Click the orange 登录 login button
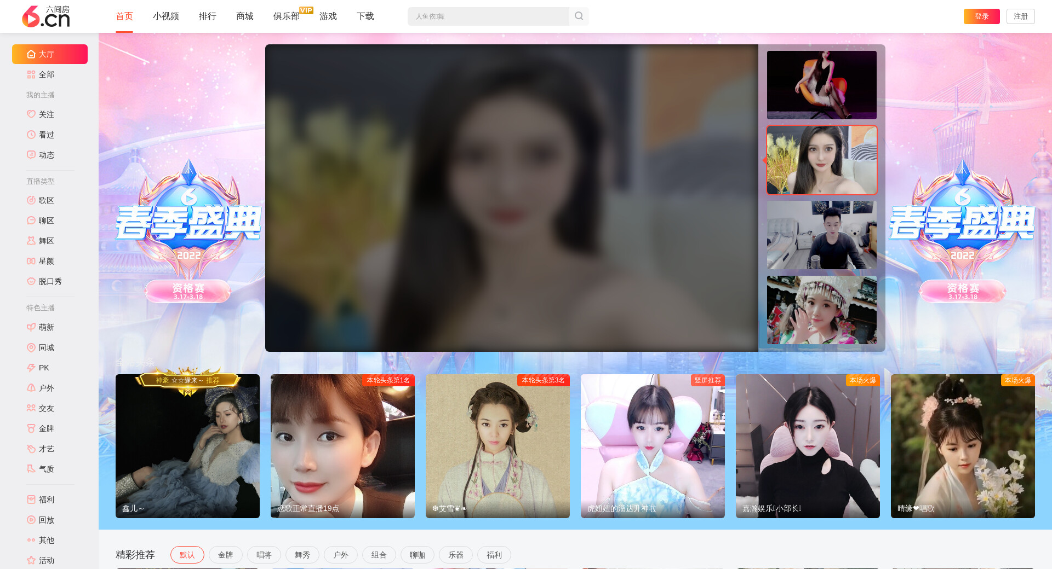Image resolution: width=1052 pixels, height=569 pixels. pyautogui.click(x=981, y=16)
